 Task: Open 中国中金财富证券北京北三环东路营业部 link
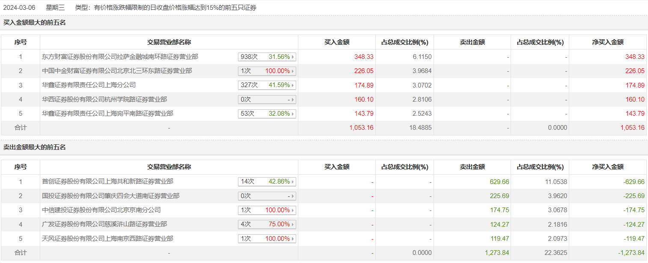(117, 71)
